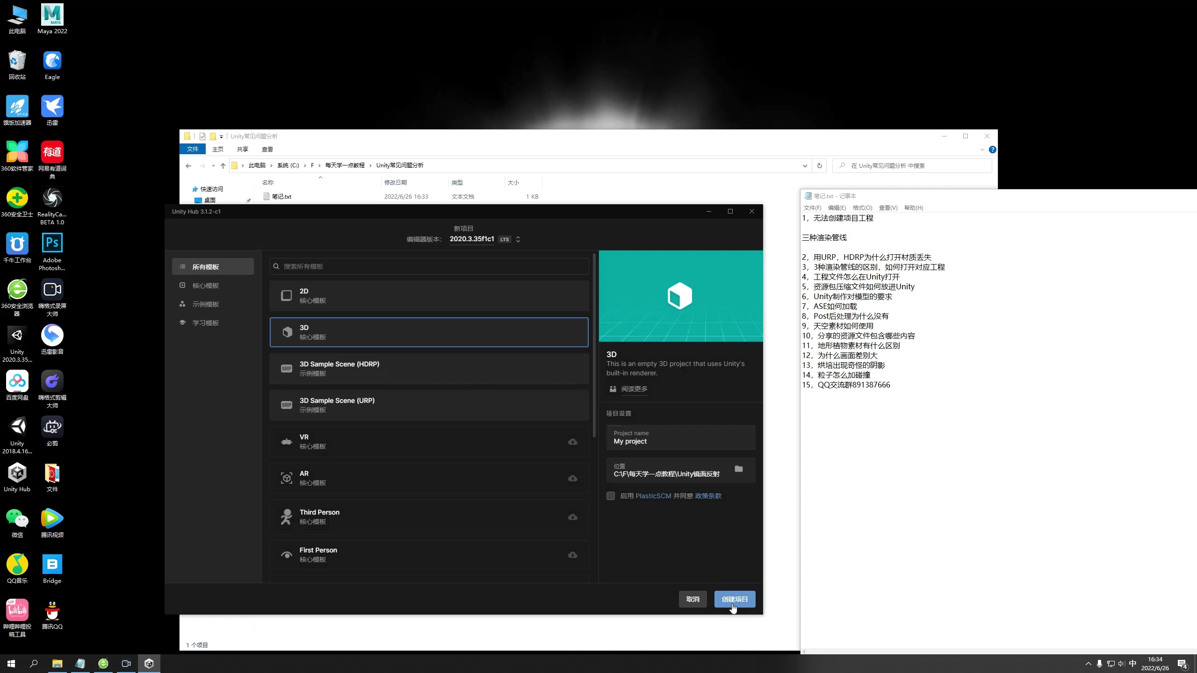1197x673 pixels.
Task: Click the 阅读更多 link
Action: click(x=633, y=388)
